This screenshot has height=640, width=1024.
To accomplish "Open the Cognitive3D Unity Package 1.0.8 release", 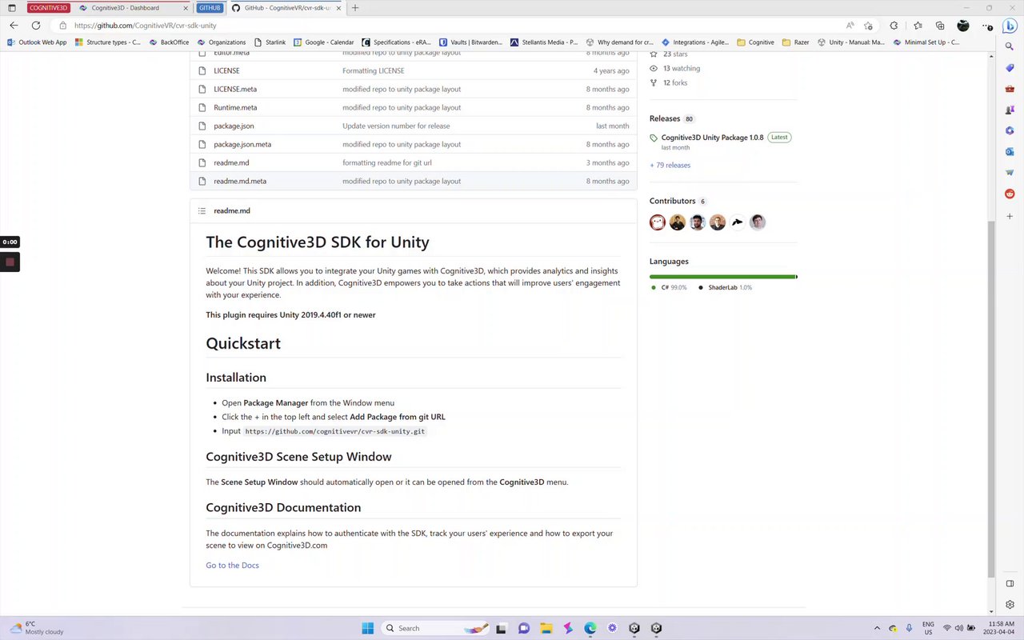I will coord(712,138).
